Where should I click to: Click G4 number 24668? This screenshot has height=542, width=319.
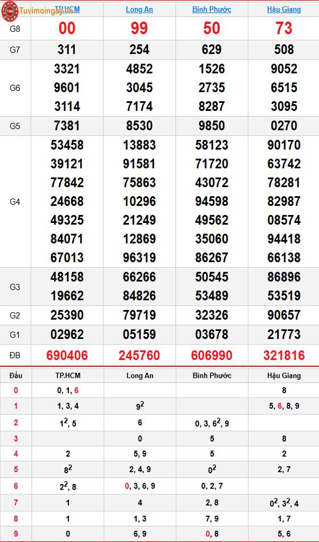coord(67,201)
